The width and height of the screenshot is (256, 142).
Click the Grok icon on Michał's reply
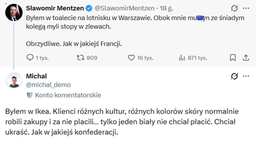point(234,76)
